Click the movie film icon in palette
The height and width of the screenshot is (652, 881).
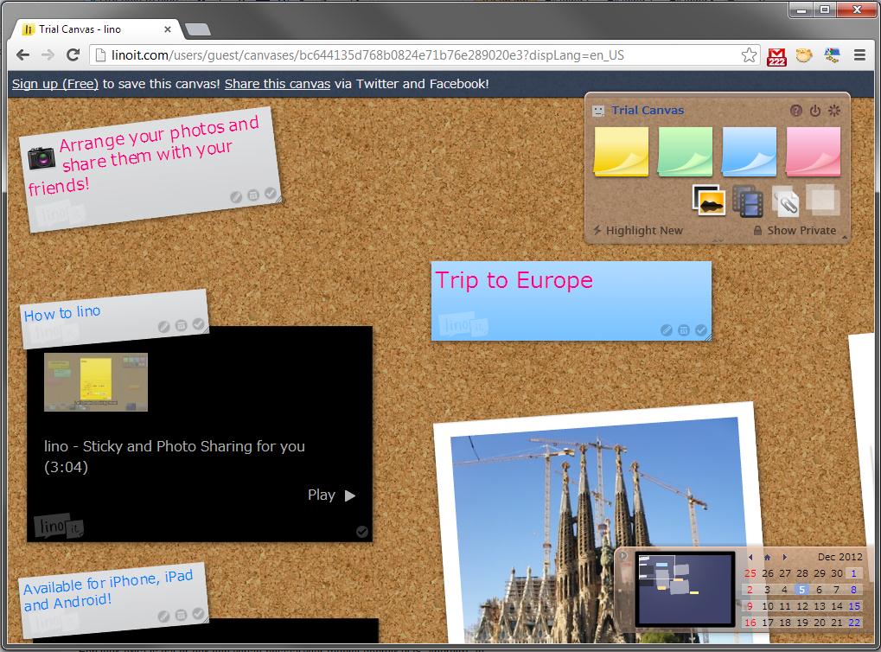[748, 201]
